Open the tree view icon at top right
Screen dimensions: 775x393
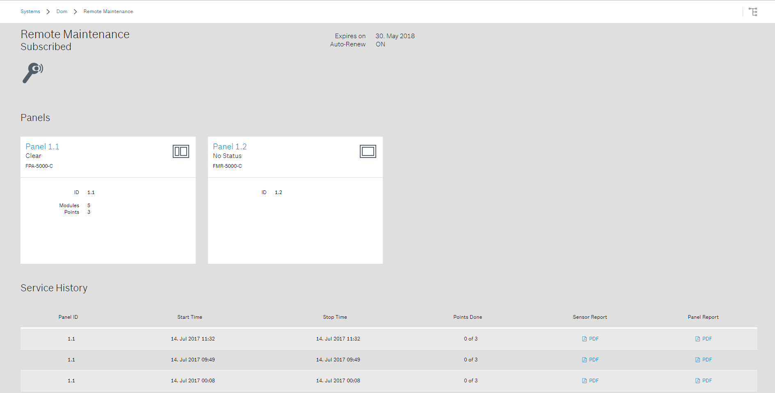(x=753, y=12)
